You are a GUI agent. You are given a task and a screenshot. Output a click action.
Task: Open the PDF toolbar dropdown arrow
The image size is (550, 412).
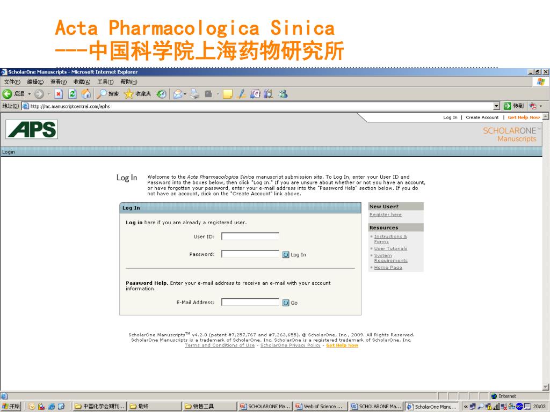[x=541, y=106]
